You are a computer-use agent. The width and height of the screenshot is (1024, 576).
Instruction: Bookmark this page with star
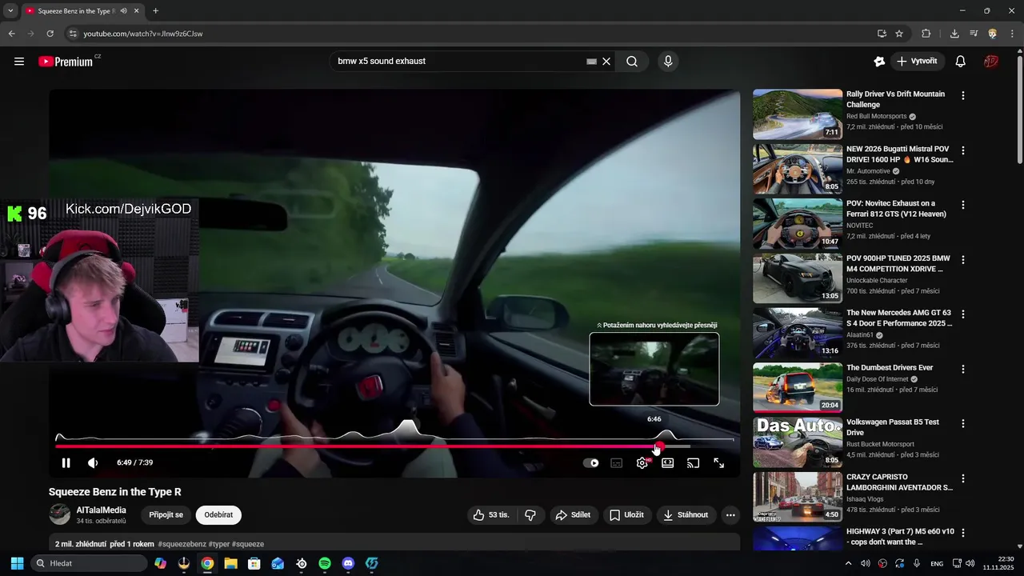[x=899, y=34]
